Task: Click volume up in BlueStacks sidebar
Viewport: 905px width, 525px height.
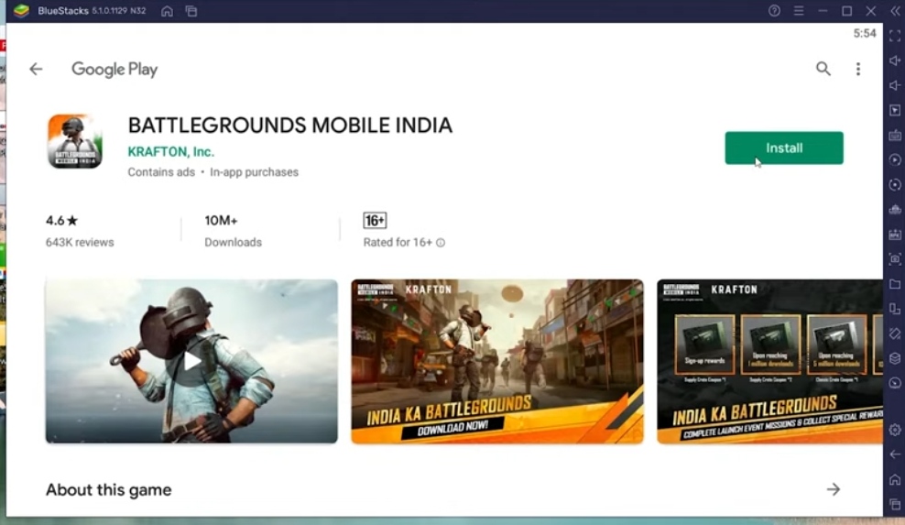Action: tap(895, 60)
